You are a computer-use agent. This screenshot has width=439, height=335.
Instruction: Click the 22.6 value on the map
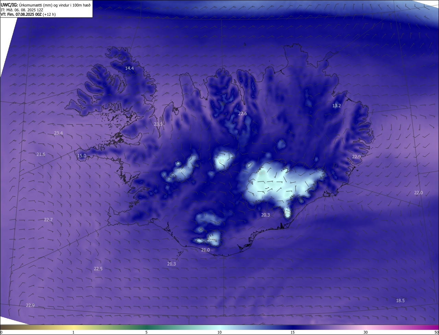pyautogui.click(x=242, y=113)
